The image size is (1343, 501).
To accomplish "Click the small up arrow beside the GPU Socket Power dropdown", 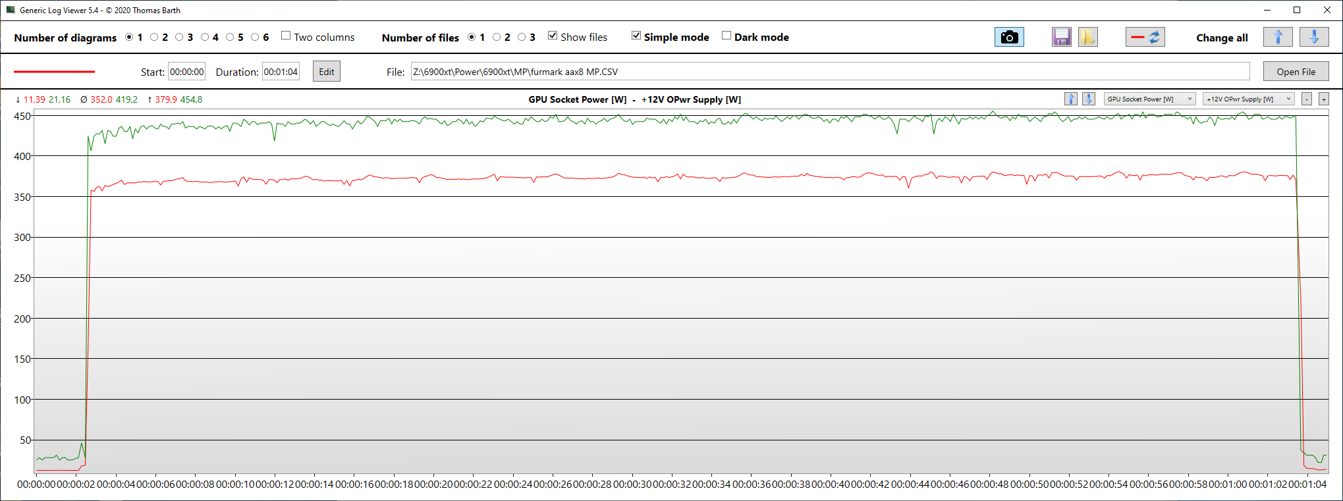I will 1071,99.
